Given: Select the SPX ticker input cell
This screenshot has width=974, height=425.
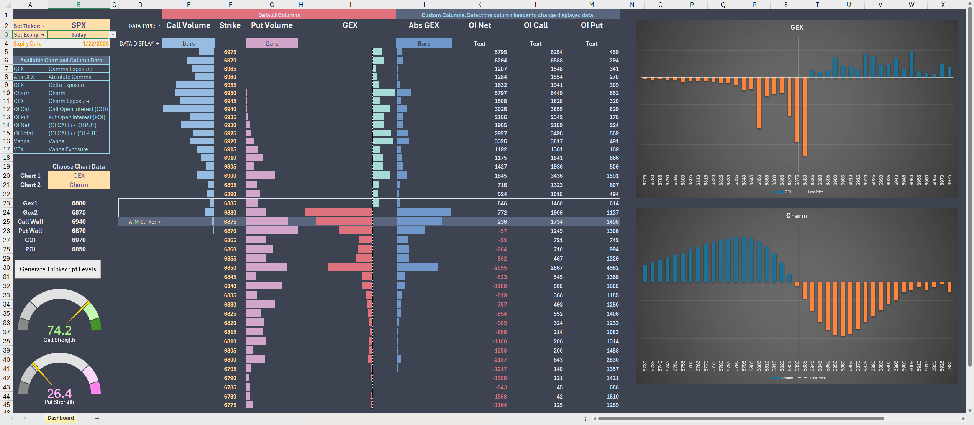Looking at the screenshot, I should [79, 25].
